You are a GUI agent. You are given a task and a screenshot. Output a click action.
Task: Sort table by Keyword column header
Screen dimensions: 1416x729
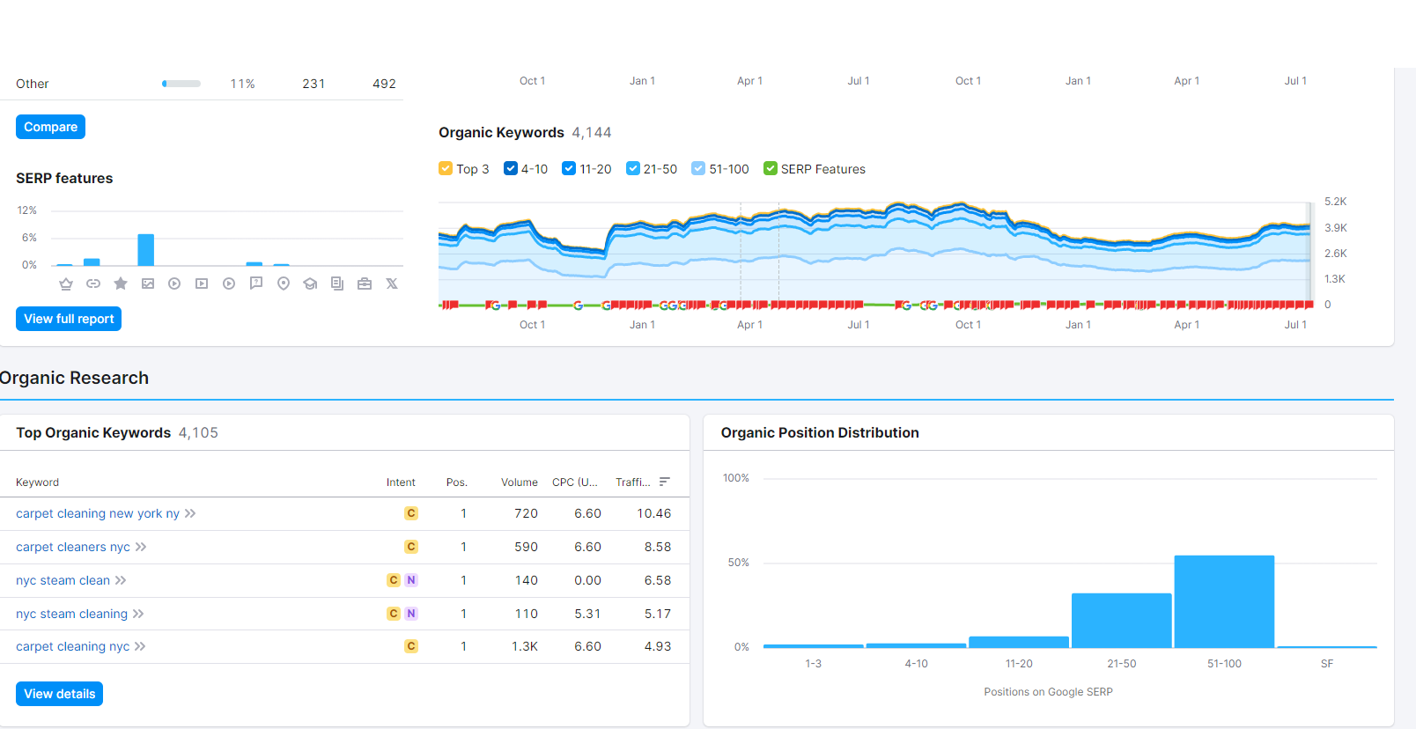[37, 482]
